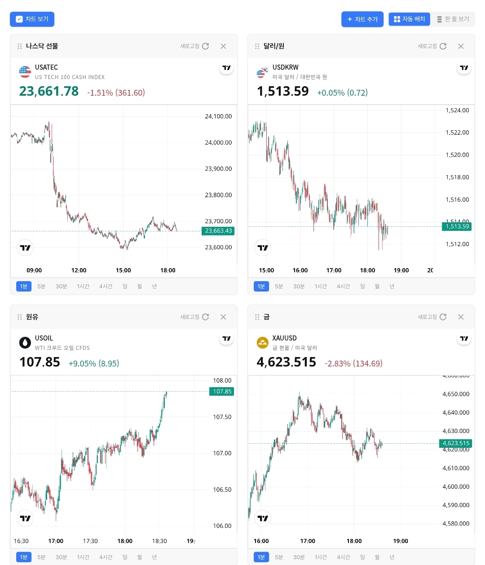
Task: Select 일 interval on 원유 chart
Action: point(125,557)
